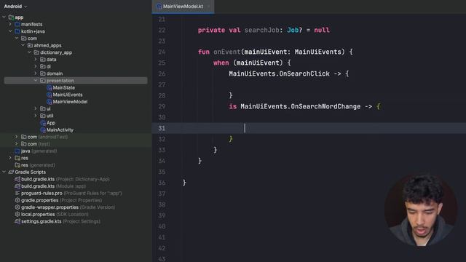The image size is (466, 262).
Task: Click line number 31 in the gutter
Action: click(x=162, y=128)
